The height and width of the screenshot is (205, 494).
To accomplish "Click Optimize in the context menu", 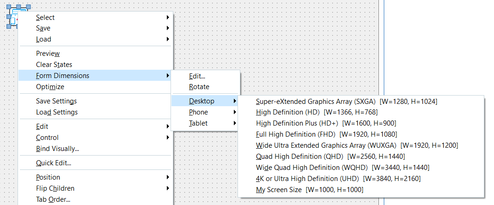I will coord(96,87).
